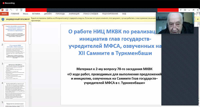Click the Undo arrow icon
The width and height of the screenshot is (200, 107).
coord(11,10)
